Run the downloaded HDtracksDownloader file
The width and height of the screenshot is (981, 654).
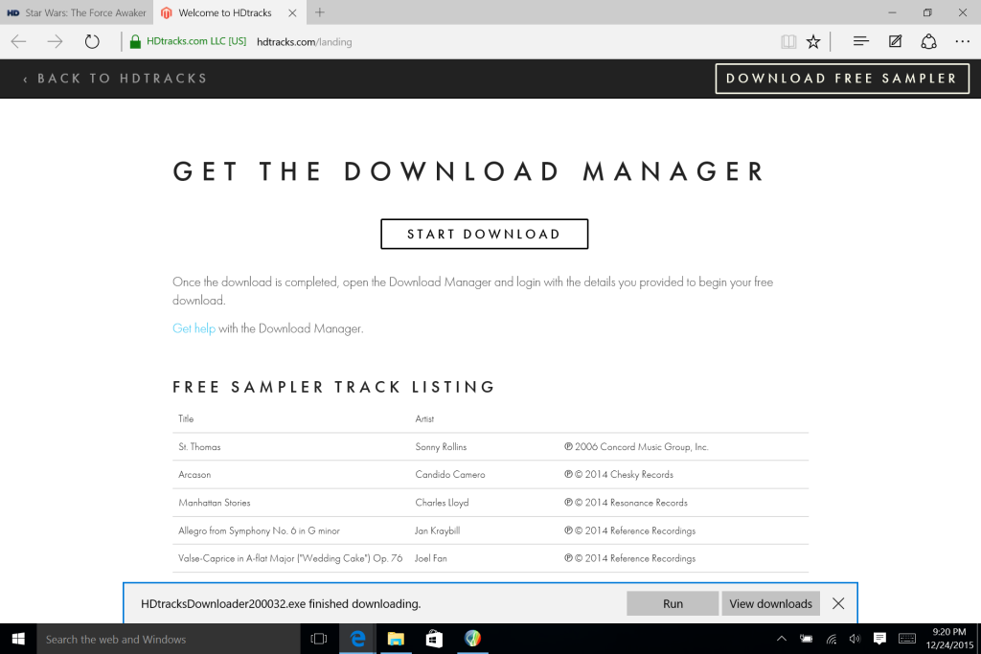point(673,603)
